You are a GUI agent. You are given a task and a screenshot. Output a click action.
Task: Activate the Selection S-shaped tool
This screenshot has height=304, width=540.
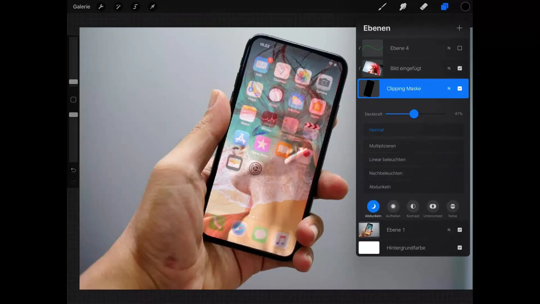135,6
